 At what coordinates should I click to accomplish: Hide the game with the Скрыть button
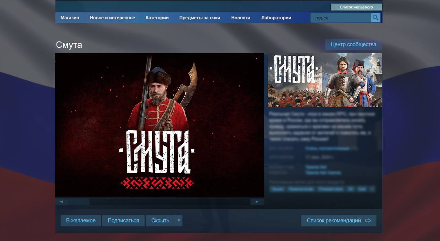tap(160, 220)
